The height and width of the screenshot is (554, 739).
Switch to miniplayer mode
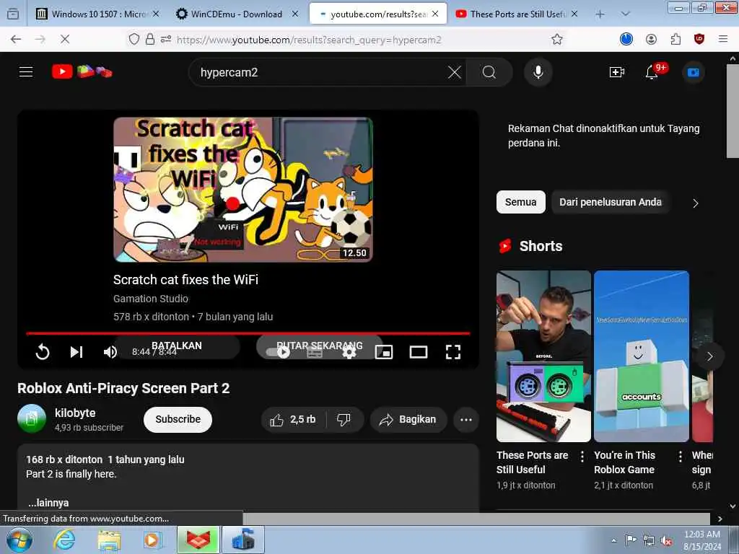click(x=384, y=352)
